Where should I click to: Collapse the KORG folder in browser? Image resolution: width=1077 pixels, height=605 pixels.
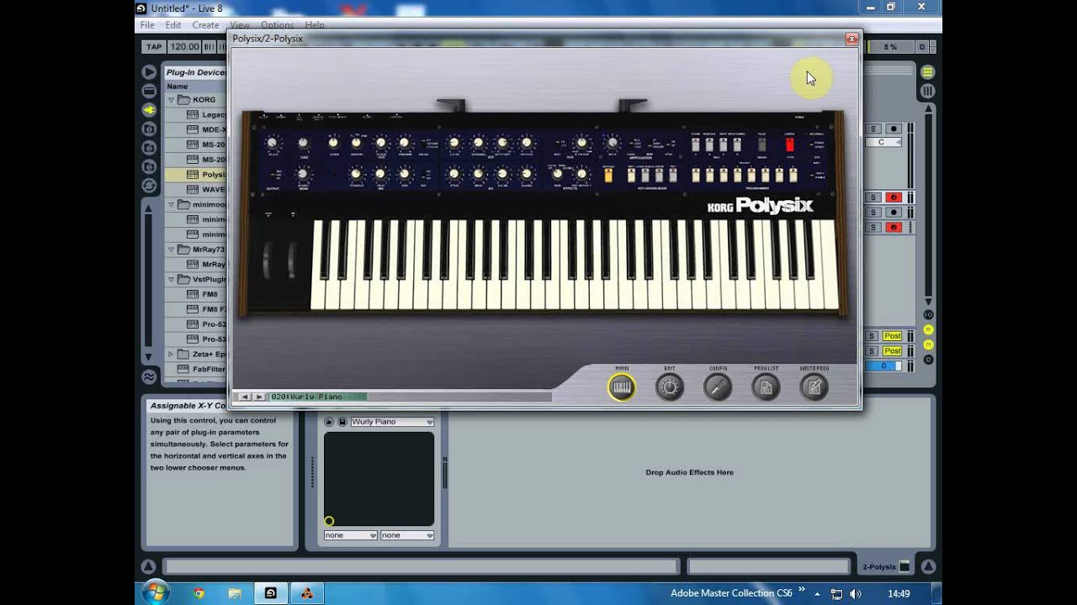171,100
